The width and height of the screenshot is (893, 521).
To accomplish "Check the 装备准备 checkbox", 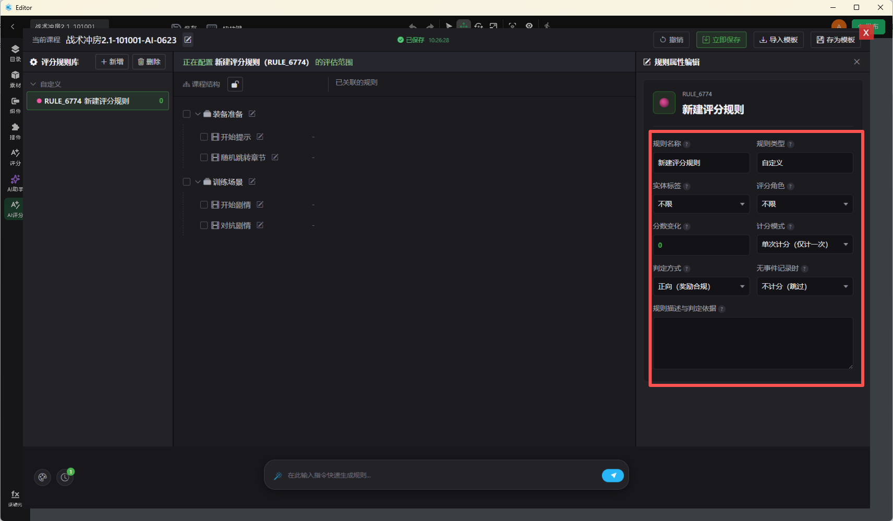I will [x=187, y=114].
